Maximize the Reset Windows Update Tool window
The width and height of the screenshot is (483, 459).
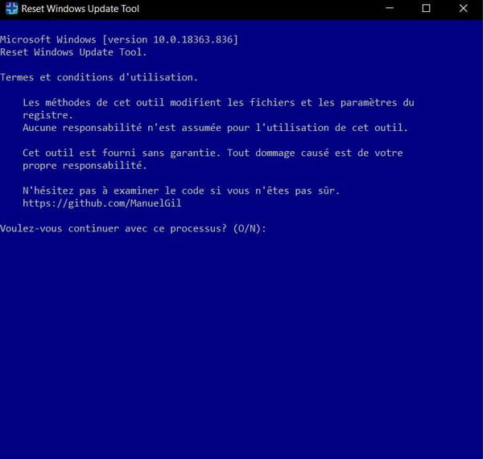[x=426, y=8]
